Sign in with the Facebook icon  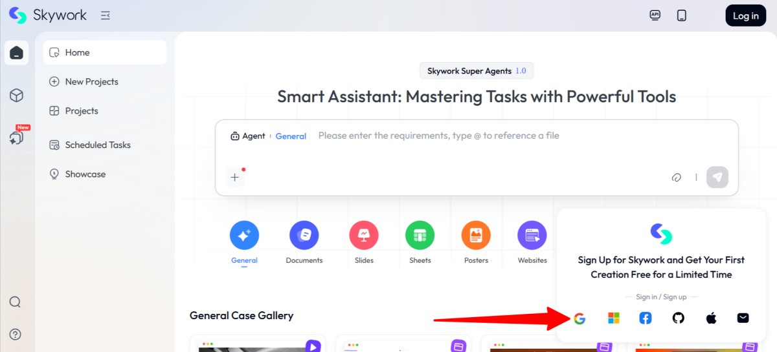646,318
